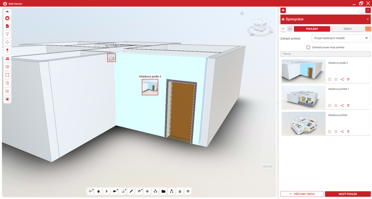The image size is (372, 199).
Task: Click the VŠECHNY ÚKOLY button
Action: point(302,194)
